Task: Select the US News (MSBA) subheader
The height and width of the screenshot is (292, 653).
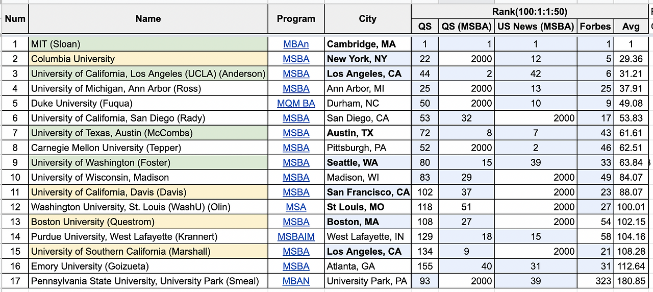Action: point(536,27)
